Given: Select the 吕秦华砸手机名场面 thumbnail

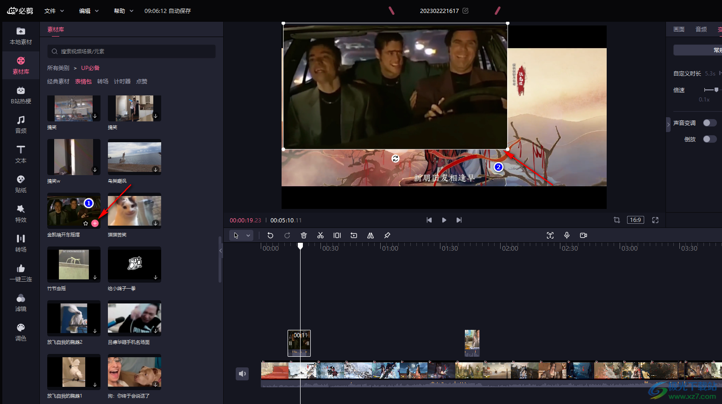Looking at the screenshot, I should tap(134, 318).
